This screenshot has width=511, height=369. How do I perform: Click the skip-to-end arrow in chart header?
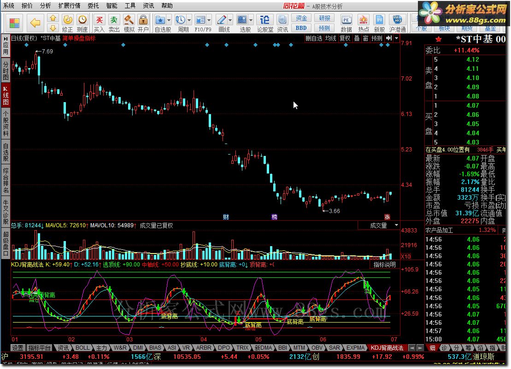coord(389,38)
